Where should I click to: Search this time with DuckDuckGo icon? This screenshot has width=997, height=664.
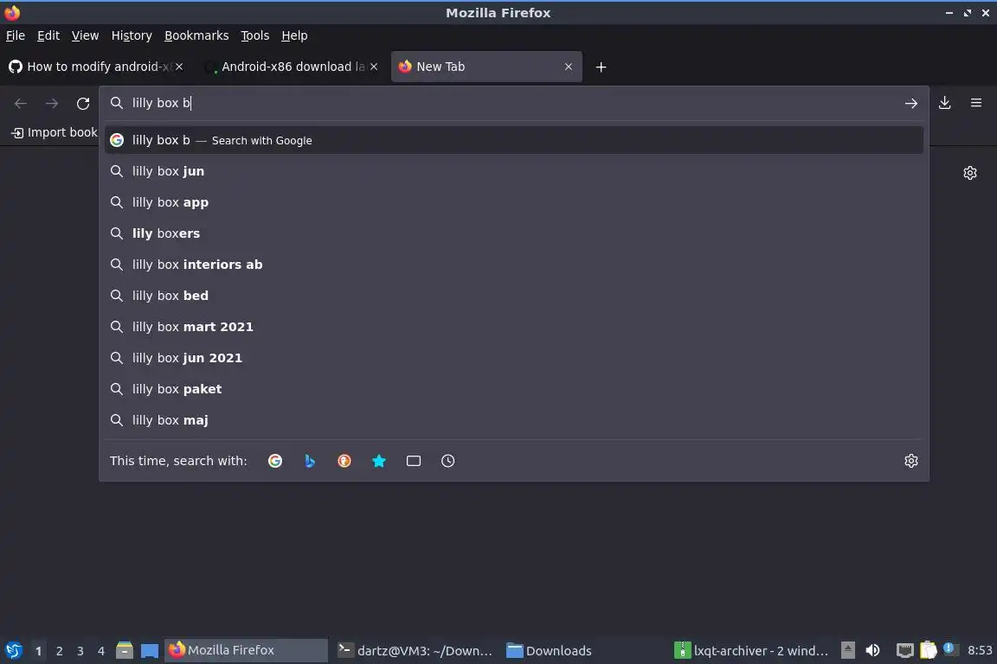[344, 461]
